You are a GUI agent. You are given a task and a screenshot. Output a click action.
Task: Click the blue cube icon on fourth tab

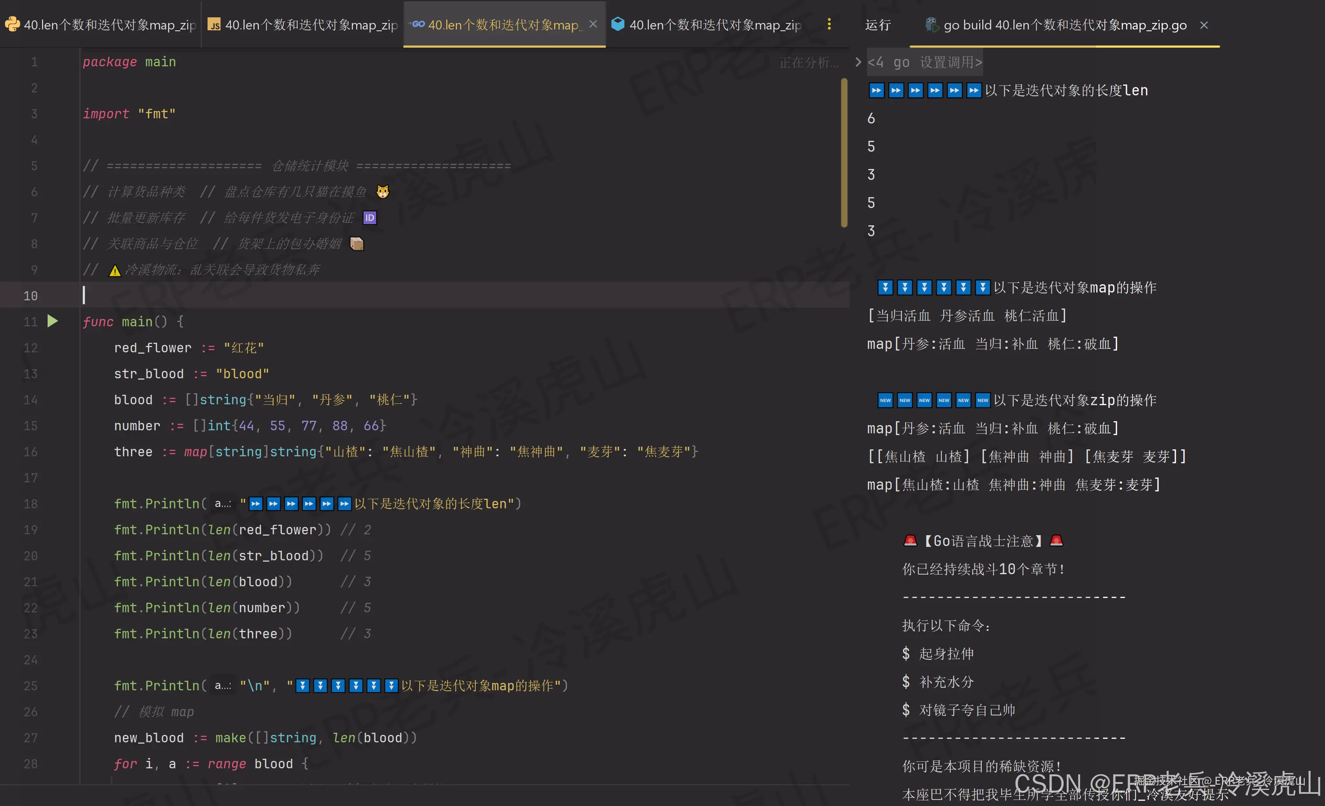(618, 24)
